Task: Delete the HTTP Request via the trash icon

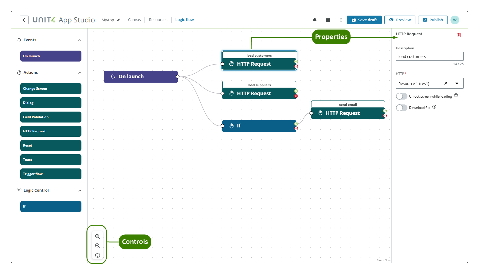Action: (x=459, y=35)
